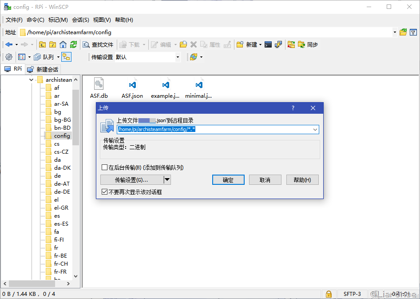This screenshot has height=299, width=420.
Task: Open the 会话(S) menu
Action: tap(80, 20)
